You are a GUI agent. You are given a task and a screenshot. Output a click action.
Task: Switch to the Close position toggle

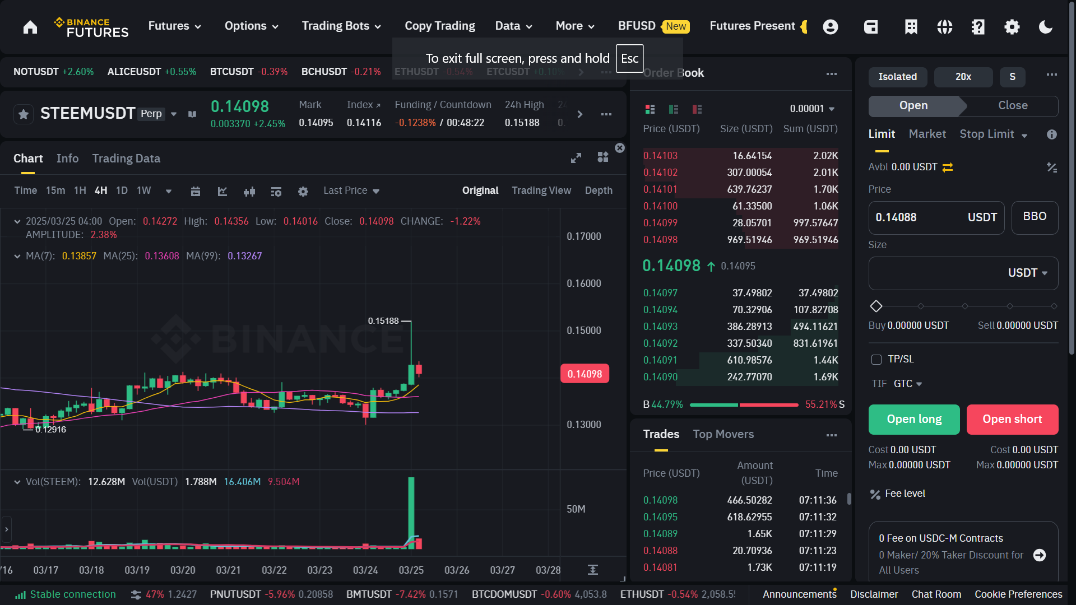tap(1013, 106)
